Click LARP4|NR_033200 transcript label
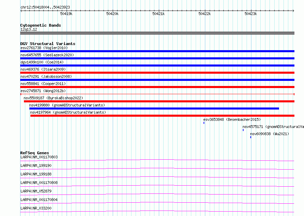 [36, 208]
